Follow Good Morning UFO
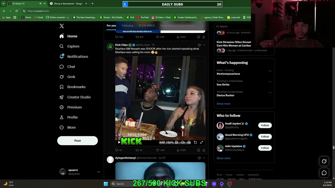The image size is (335, 188). tap(265, 137)
